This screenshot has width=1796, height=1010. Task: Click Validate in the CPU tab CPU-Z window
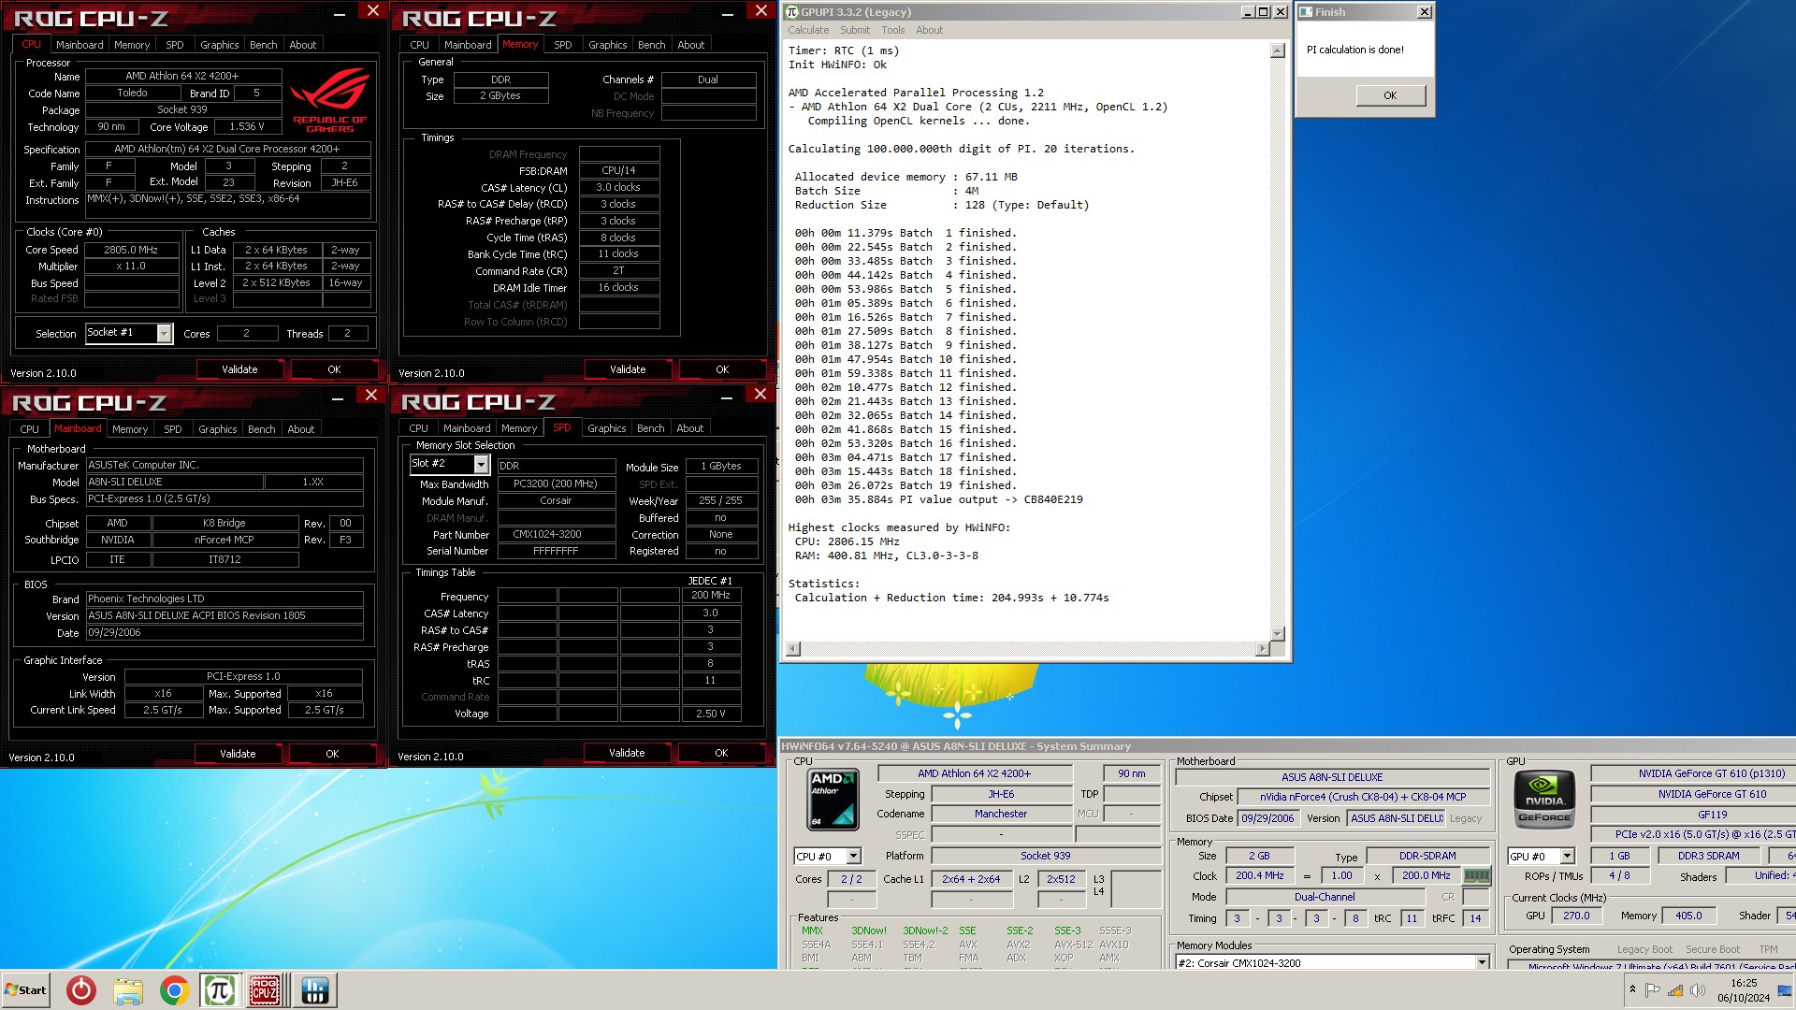coord(239,369)
